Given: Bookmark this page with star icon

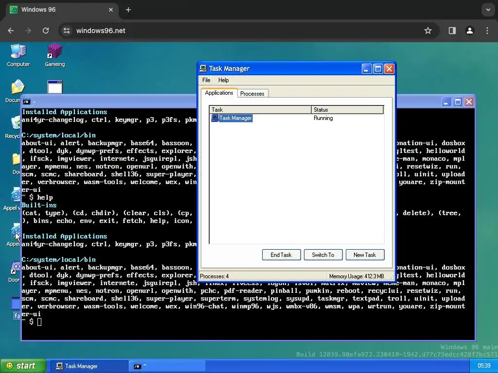Looking at the screenshot, I should pos(428,31).
